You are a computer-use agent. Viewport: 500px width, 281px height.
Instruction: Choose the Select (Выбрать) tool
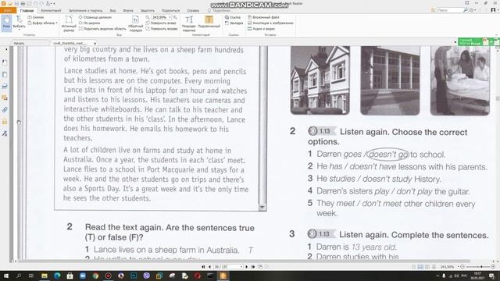point(19,23)
